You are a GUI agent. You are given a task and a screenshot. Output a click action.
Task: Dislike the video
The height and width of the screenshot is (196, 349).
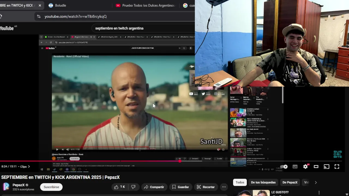[x=133, y=187]
